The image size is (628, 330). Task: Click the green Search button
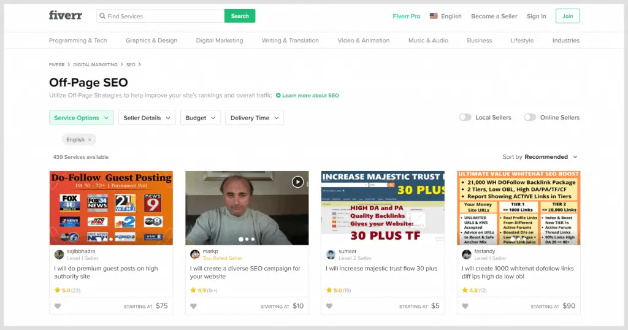tap(240, 16)
